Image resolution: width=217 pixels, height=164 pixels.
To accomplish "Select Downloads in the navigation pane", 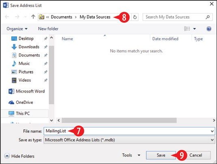I will coord(29,47).
